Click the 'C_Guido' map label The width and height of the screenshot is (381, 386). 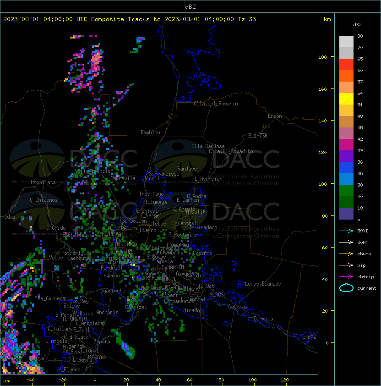56,228
